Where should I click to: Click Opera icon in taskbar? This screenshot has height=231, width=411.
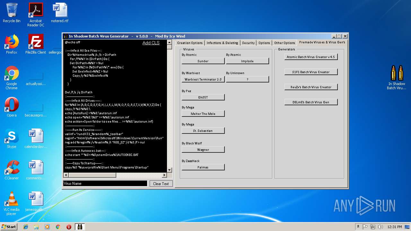69,227
